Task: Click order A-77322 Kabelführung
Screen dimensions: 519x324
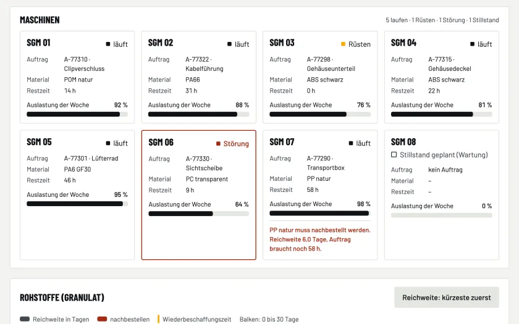Action: click(205, 64)
